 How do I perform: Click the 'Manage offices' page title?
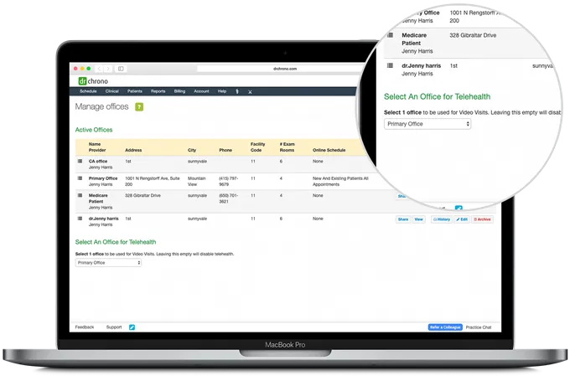point(101,106)
